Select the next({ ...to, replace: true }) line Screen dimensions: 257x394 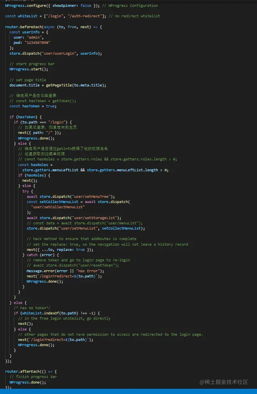(x=60, y=250)
